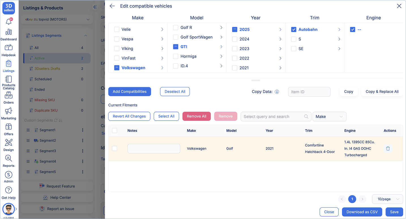This screenshot has height=219, width=406.
Task: Open the Marketing section
Action: pyautogui.click(x=8, y=114)
